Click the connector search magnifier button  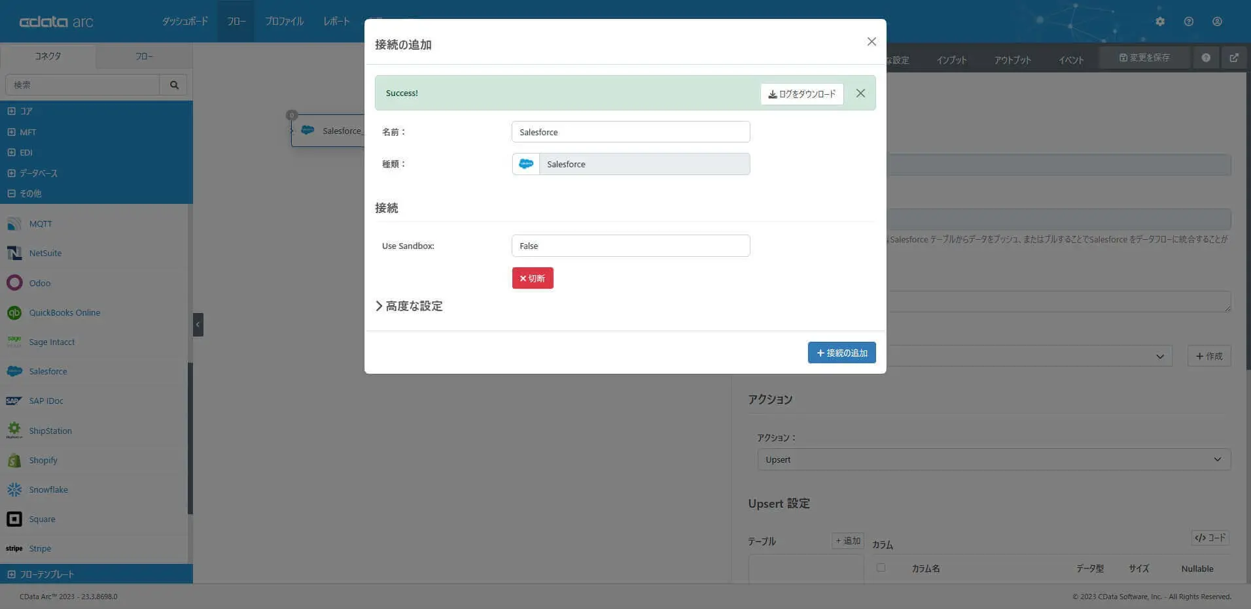click(174, 85)
